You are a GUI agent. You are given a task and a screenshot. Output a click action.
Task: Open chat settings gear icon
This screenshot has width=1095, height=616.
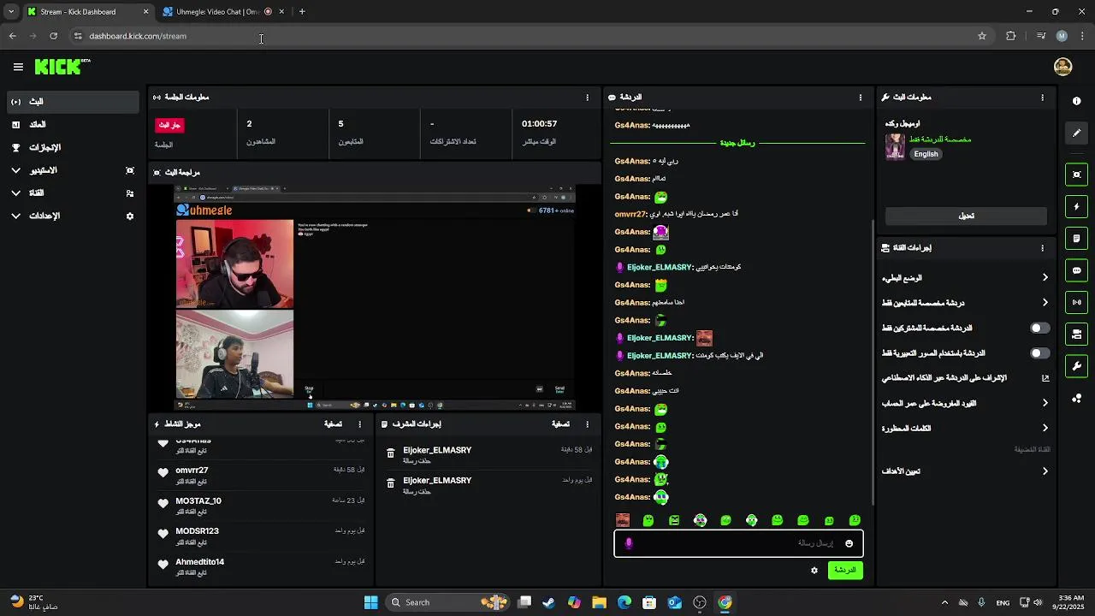tap(814, 571)
